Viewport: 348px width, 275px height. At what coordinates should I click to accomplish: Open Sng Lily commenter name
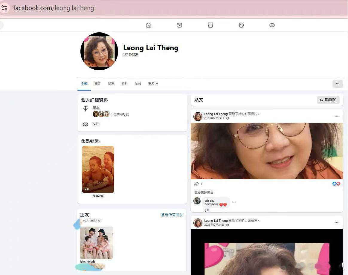(x=209, y=201)
